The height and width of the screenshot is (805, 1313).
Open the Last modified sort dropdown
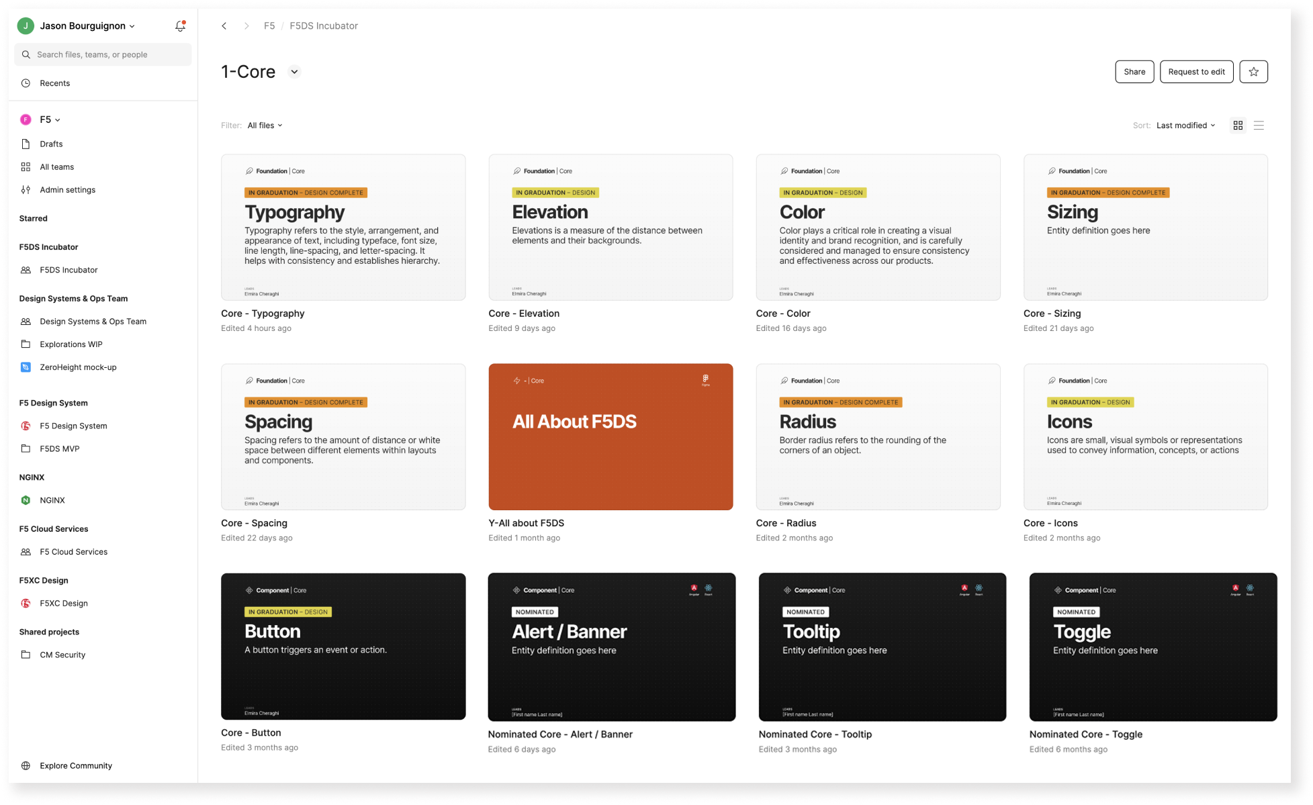(x=1185, y=126)
